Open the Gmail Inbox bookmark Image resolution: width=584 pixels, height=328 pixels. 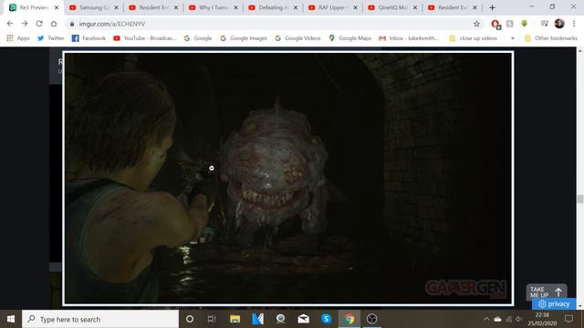click(409, 38)
